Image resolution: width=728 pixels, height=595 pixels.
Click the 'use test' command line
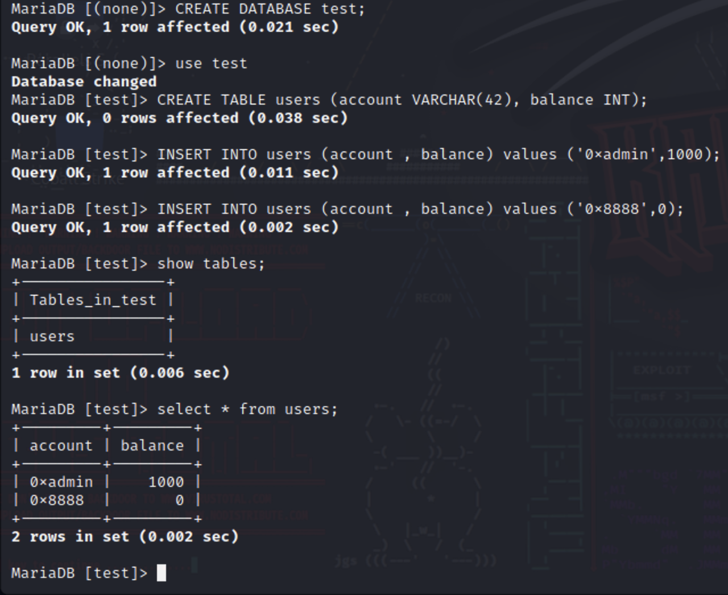click(x=211, y=63)
